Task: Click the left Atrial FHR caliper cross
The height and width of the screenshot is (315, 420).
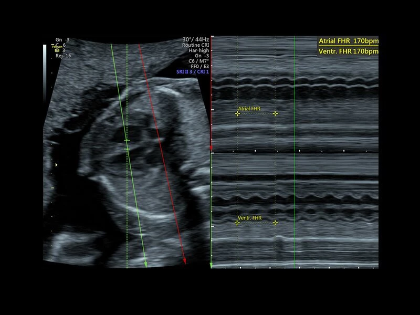Action: 237,113
